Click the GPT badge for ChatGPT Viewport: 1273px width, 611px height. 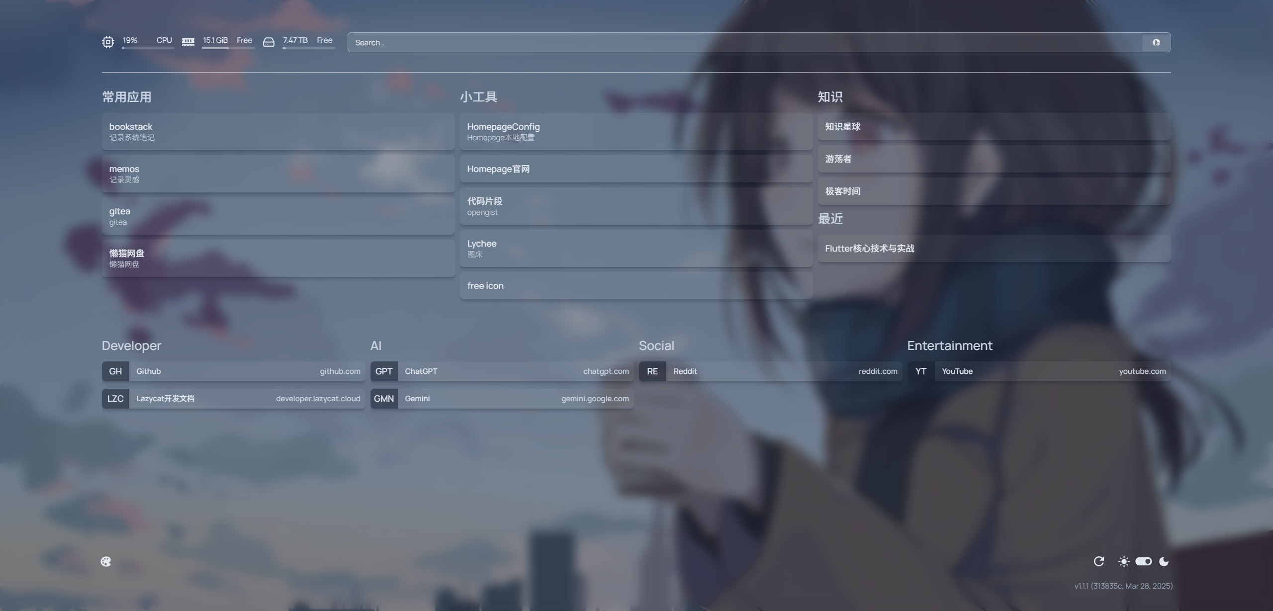[384, 371]
